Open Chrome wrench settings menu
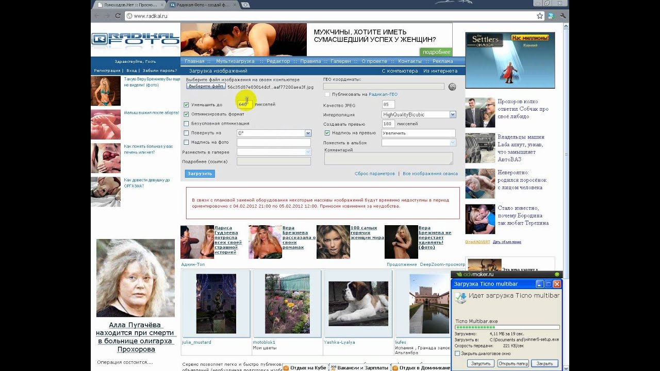This screenshot has width=660, height=371. [x=563, y=16]
